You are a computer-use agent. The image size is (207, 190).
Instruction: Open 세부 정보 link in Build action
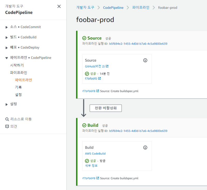pyautogui.click(x=91, y=166)
